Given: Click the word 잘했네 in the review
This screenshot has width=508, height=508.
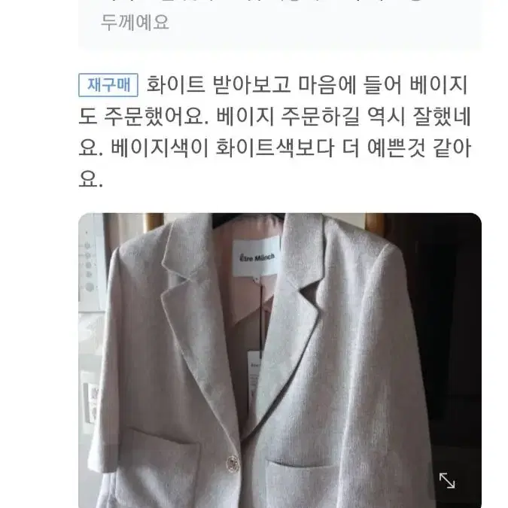Looking at the screenshot, I should pos(442,117).
